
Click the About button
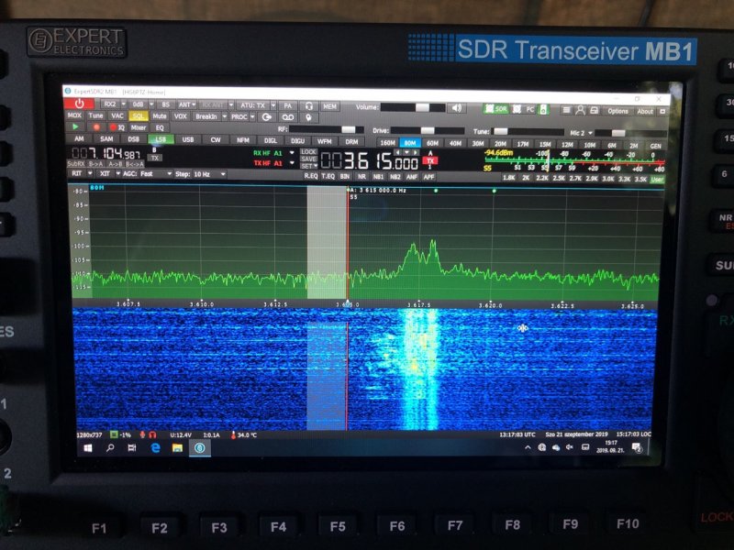click(x=645, y=111)
